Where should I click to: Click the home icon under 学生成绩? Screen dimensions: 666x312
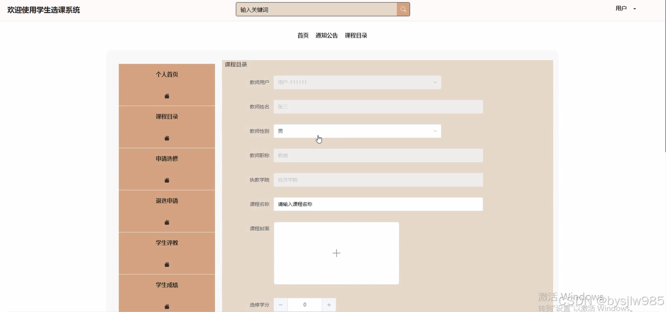pos(166,306)
